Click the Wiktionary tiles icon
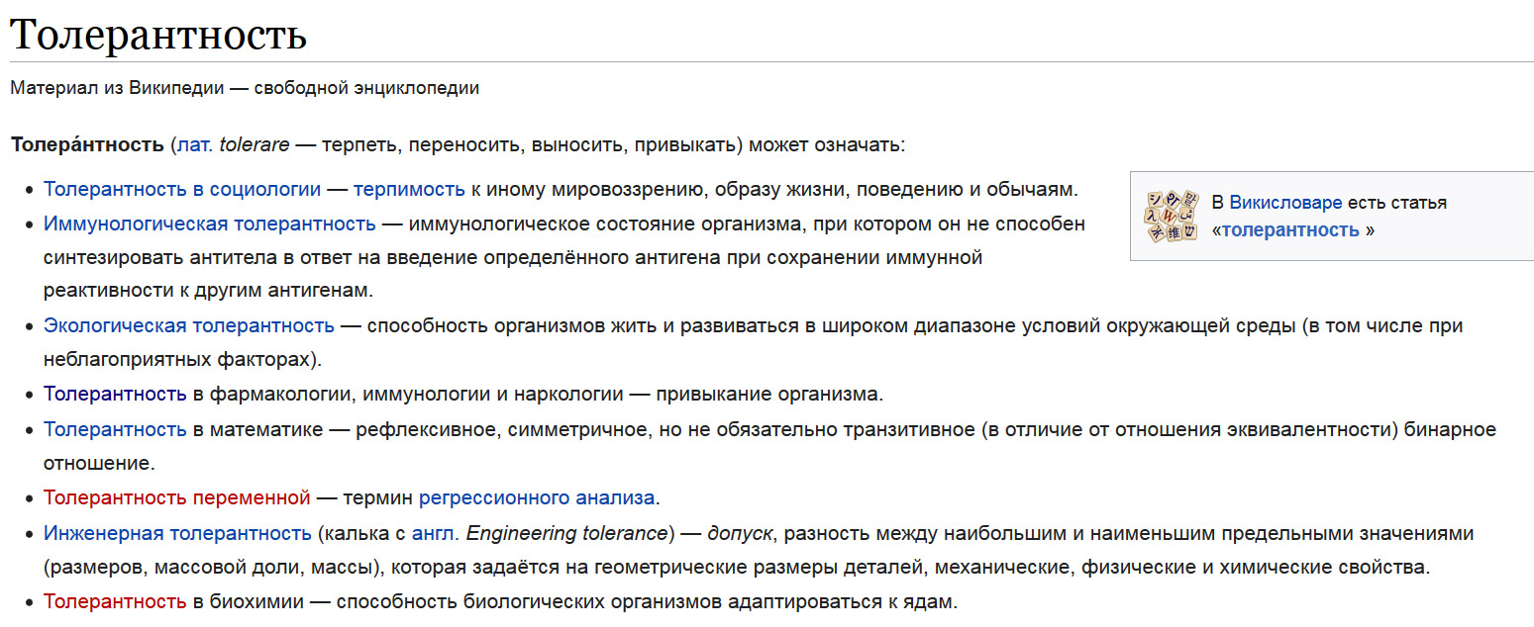The image size is (1534, 627). (1173, 217)
